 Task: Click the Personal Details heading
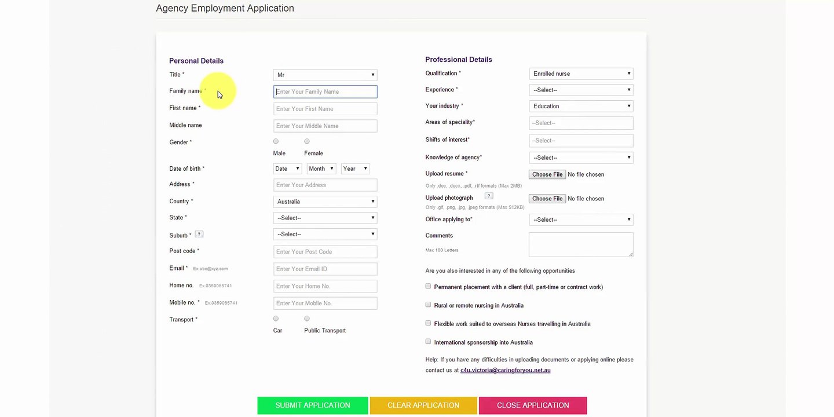[x=196, y=61]
